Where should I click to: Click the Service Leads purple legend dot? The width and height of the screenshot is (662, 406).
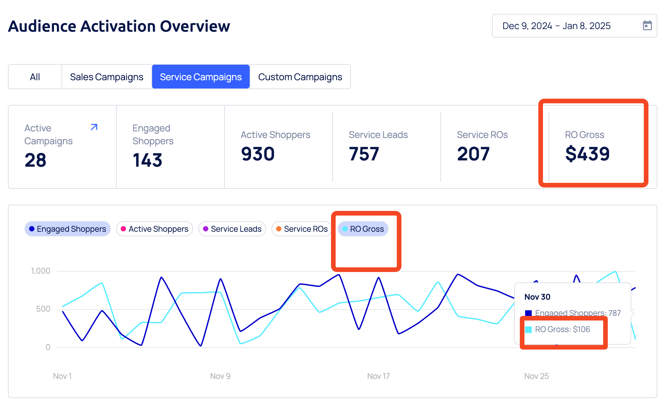pyautogui.click(x=206, y=229)
